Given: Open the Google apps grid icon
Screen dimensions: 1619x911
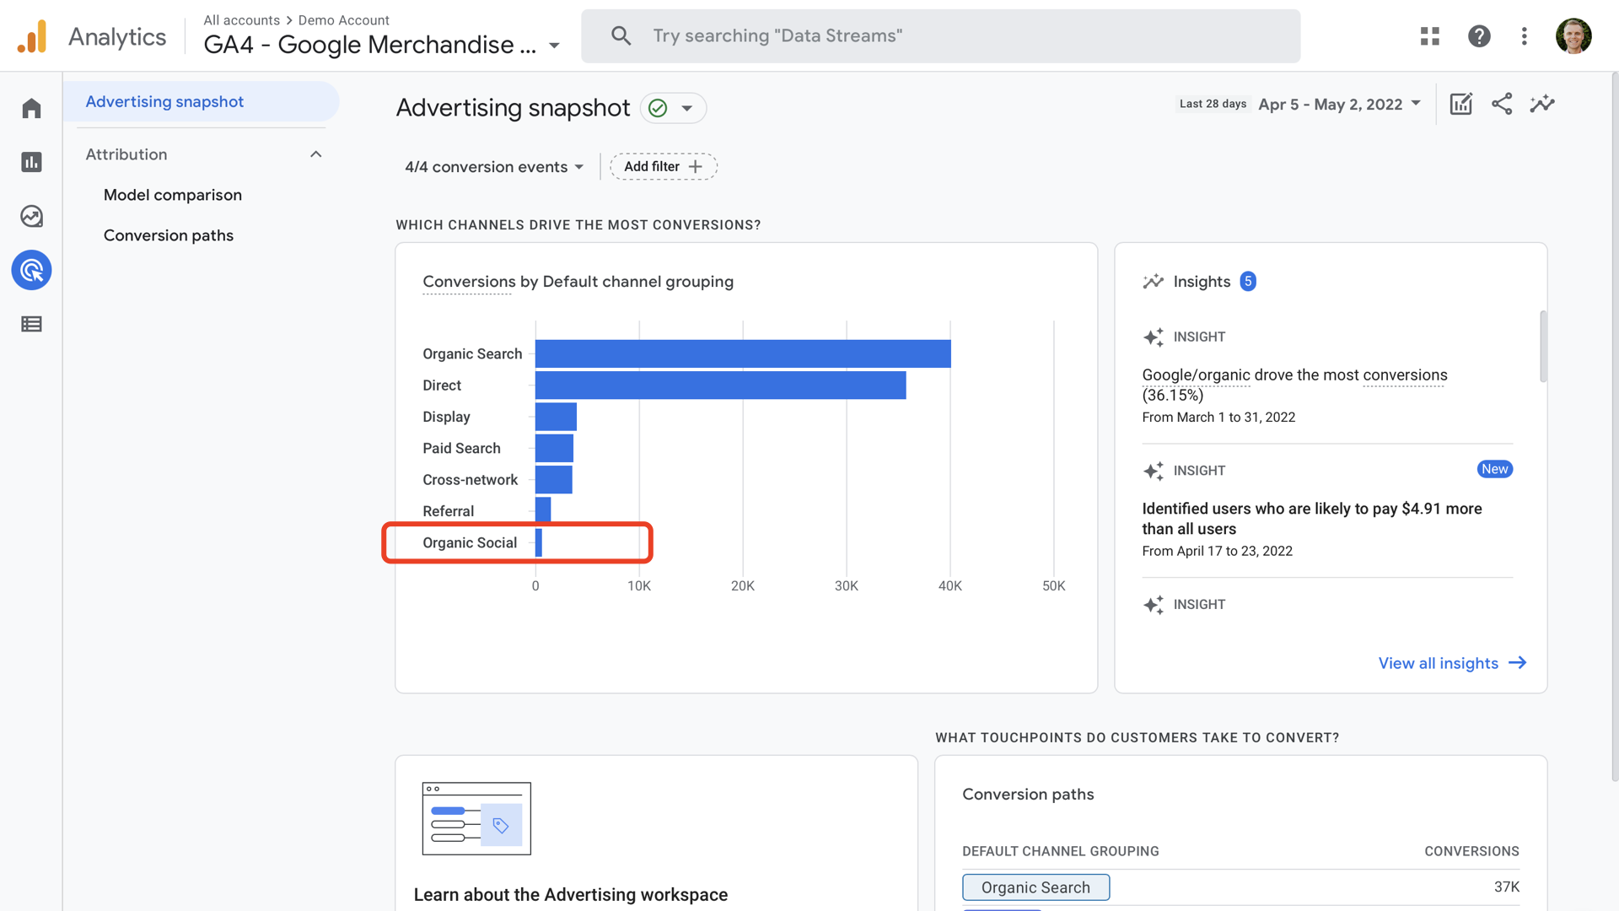Looking at the screenshot, I should [1430, 35].
